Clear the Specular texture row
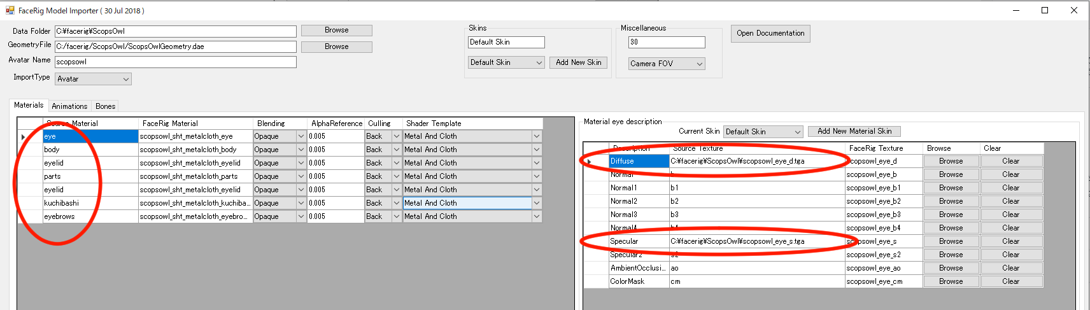Viewport: 1090px width, 310px height. pos(1010,241)
